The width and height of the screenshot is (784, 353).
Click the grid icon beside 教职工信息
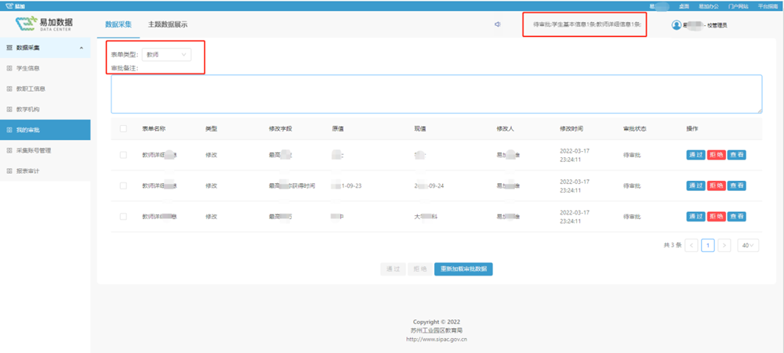[x=9, y=89]
